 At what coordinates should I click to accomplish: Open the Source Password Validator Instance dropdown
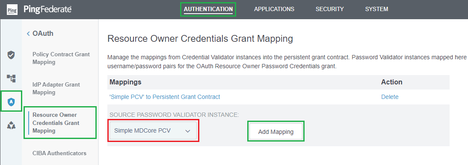pos(153,130)
